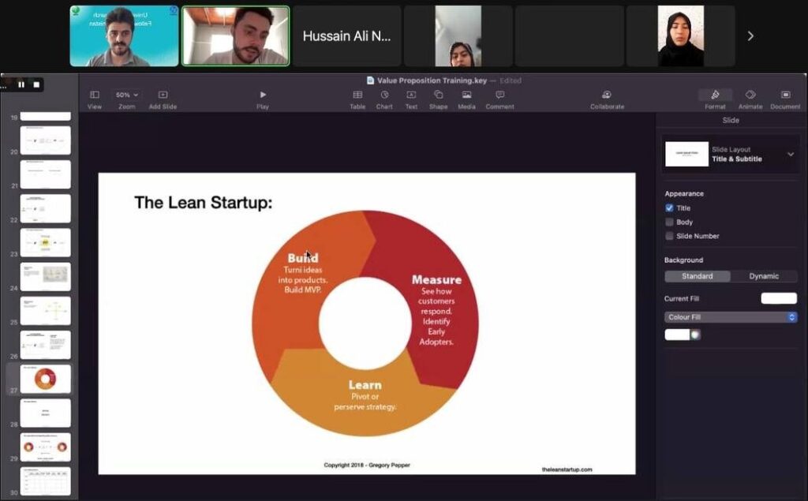Open the Shape picker

tap(439, 95)
